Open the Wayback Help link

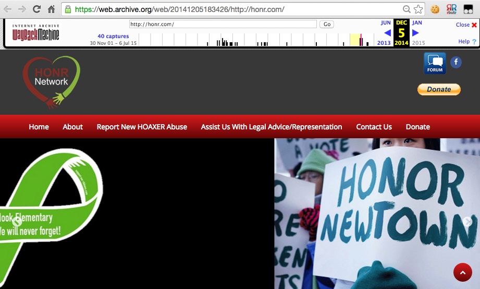pyautogui.click(x=464, y=41)
